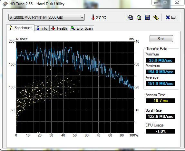The height and width of the screenshot is (151, 185).
Task: Click the copy screenshot to clipboard icon
Action: [139, 17]
